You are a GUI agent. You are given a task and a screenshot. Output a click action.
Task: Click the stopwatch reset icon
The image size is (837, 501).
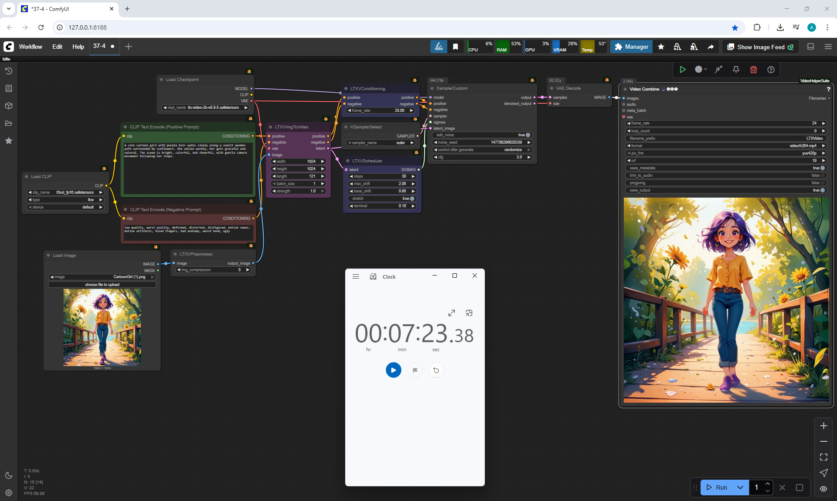point(436,370)
